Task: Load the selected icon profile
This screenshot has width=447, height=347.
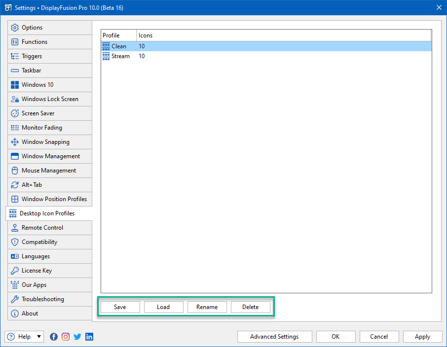Action: (163, 307)
